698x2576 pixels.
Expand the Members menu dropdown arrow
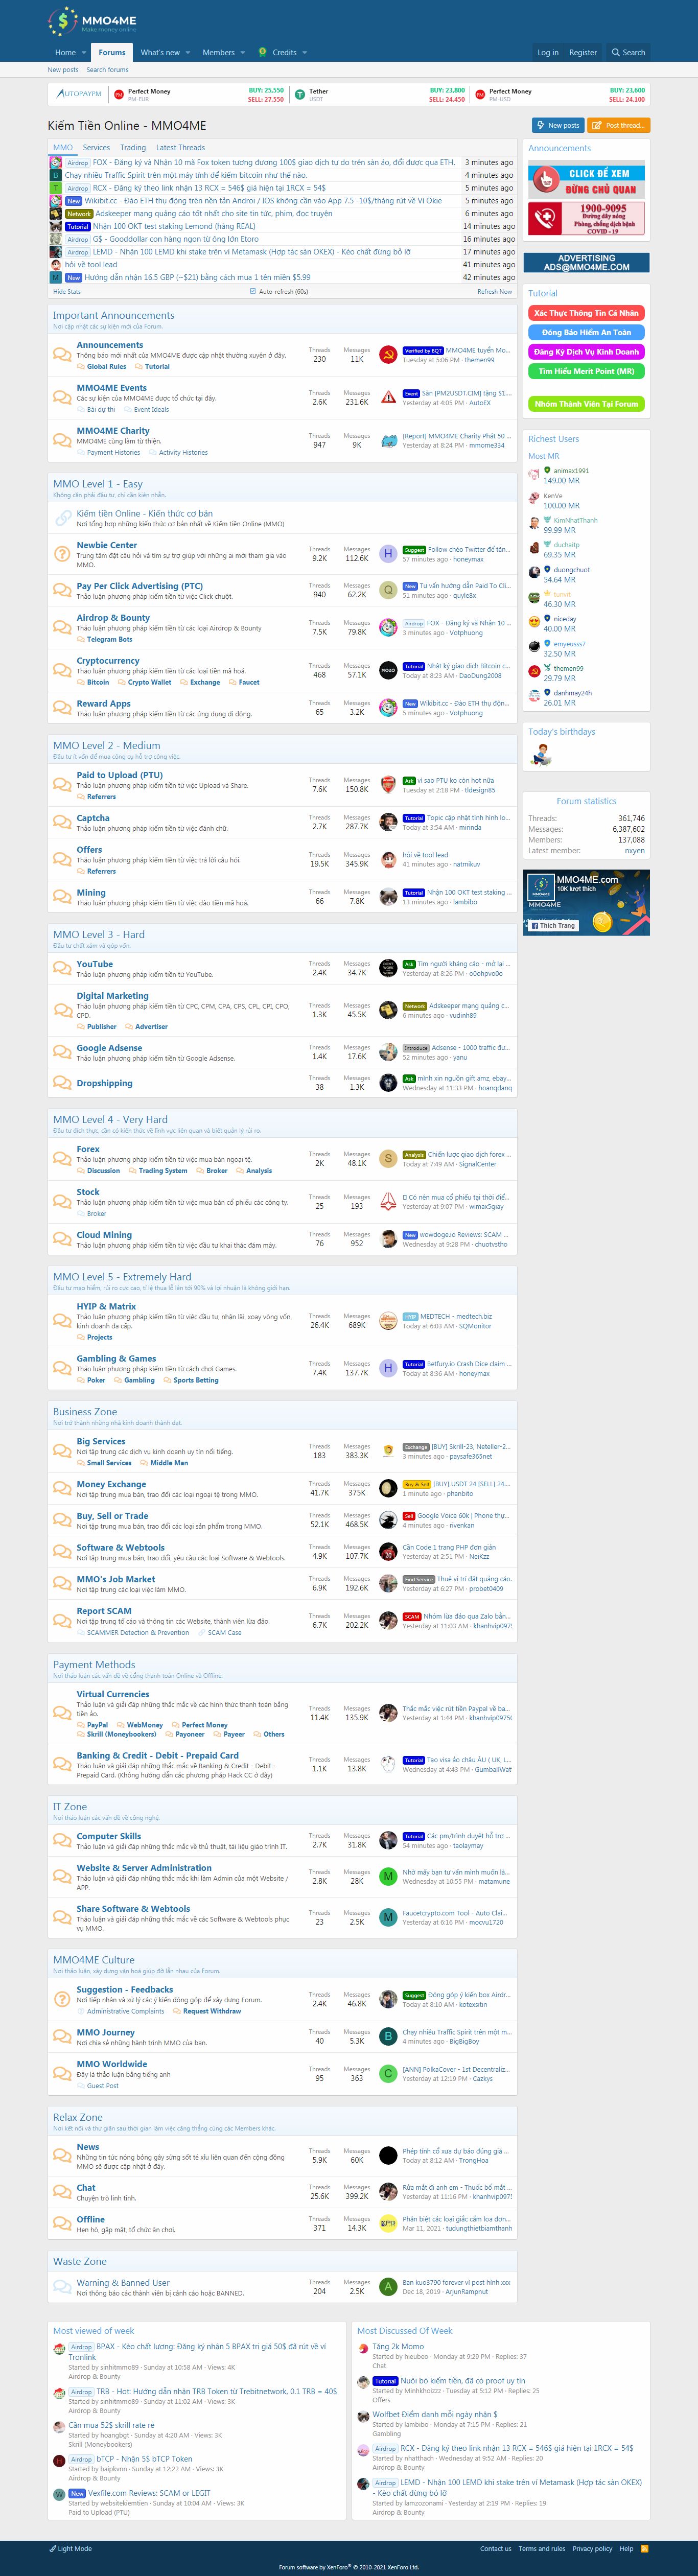[x=243, y=53]
